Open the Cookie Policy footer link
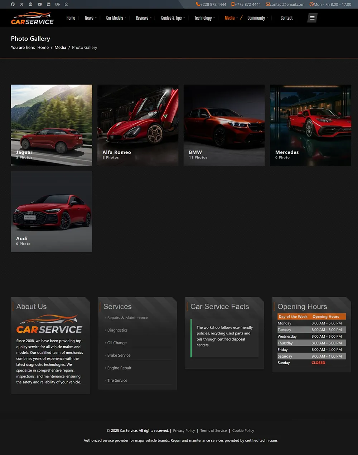The image size is (358, 455). [x=243, y=431]
